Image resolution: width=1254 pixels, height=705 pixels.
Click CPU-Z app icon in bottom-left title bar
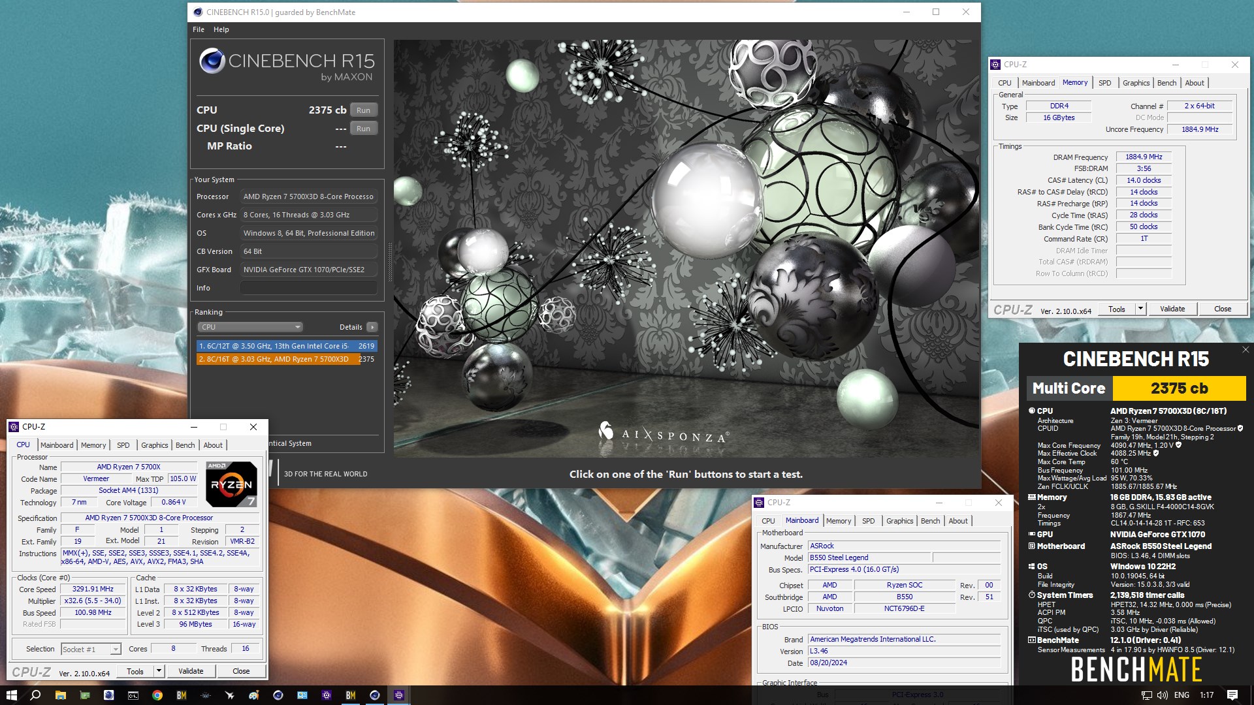coord(14,427)
